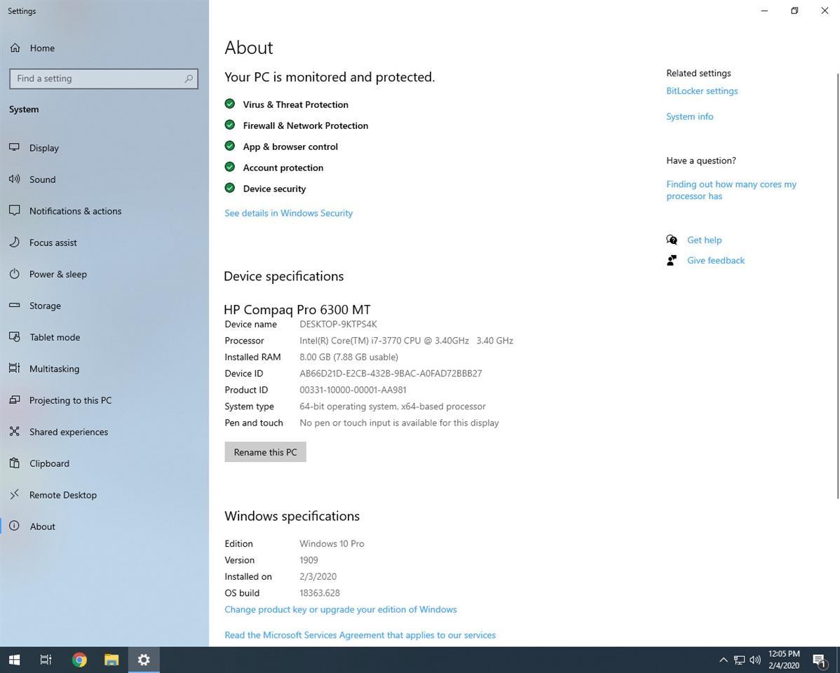Open Task View from the taskbar

click(46, 660)
